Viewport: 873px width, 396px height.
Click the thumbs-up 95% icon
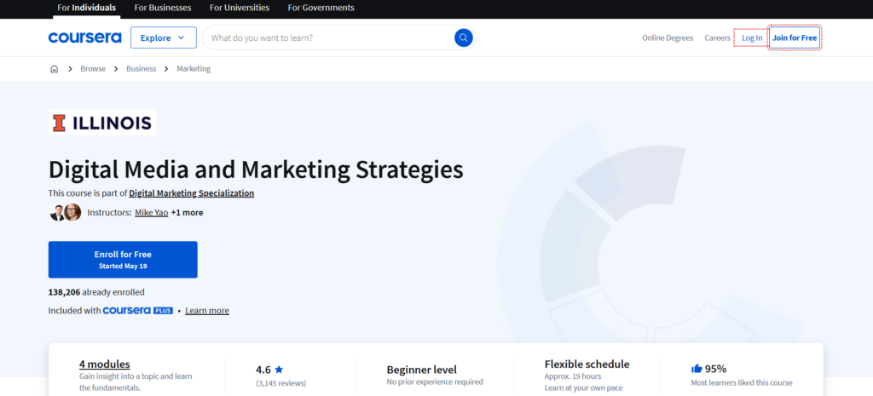coord(696,369)
